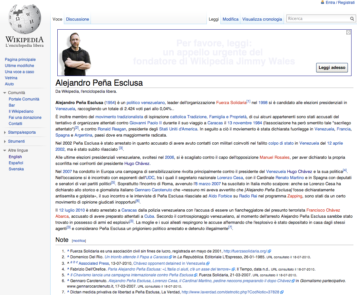Click external link icon after 'contro Peña Esclusa'

(x=196, y=275)
